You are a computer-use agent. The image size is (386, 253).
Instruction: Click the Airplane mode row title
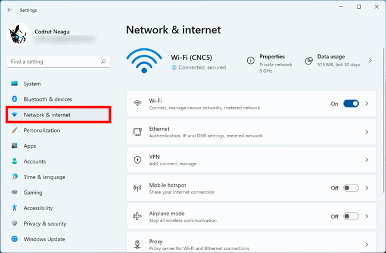coord(167,213)
